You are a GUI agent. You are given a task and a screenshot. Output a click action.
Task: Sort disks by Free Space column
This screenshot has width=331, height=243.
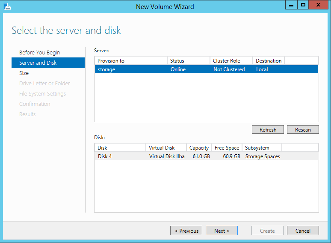227,147
